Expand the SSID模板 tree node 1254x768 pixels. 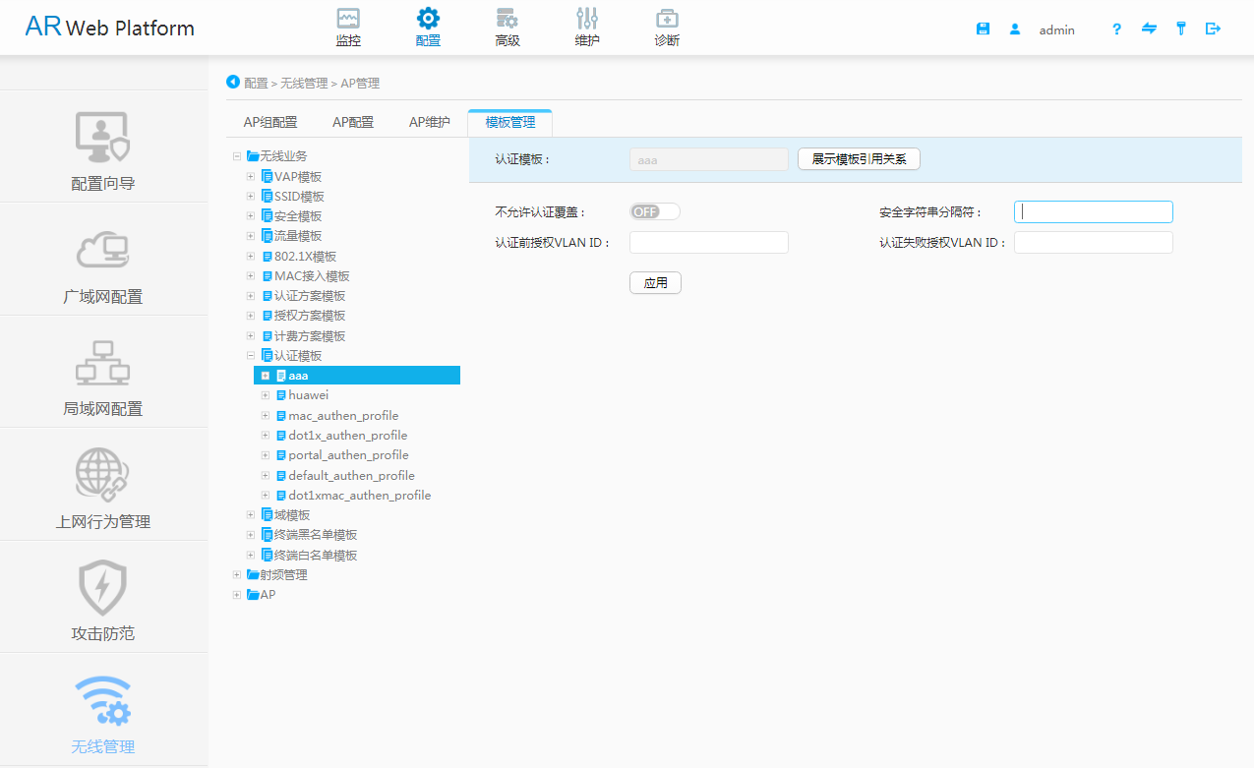tap(250, 196)
